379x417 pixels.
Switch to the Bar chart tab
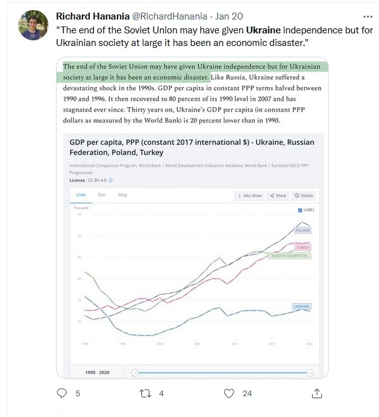tap(102, 195)
